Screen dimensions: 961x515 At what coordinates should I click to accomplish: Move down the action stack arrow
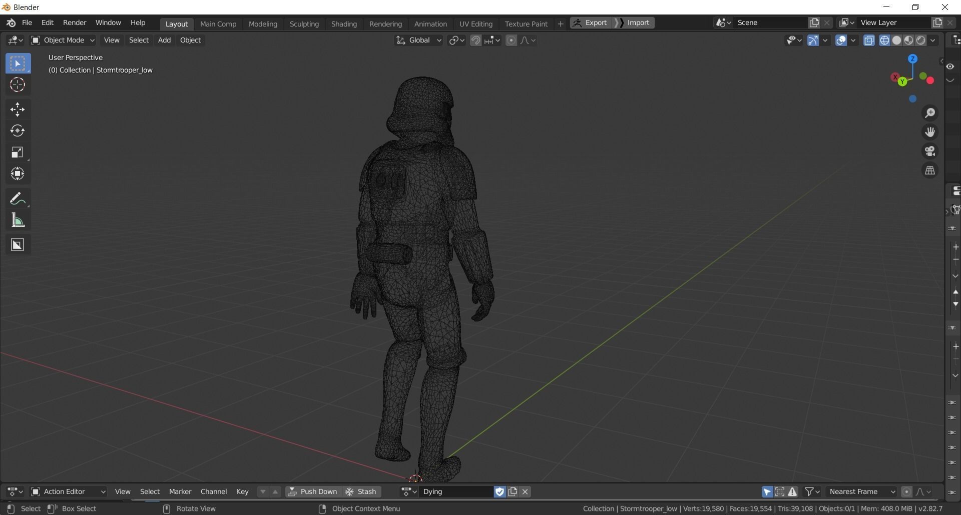point(263,492)
